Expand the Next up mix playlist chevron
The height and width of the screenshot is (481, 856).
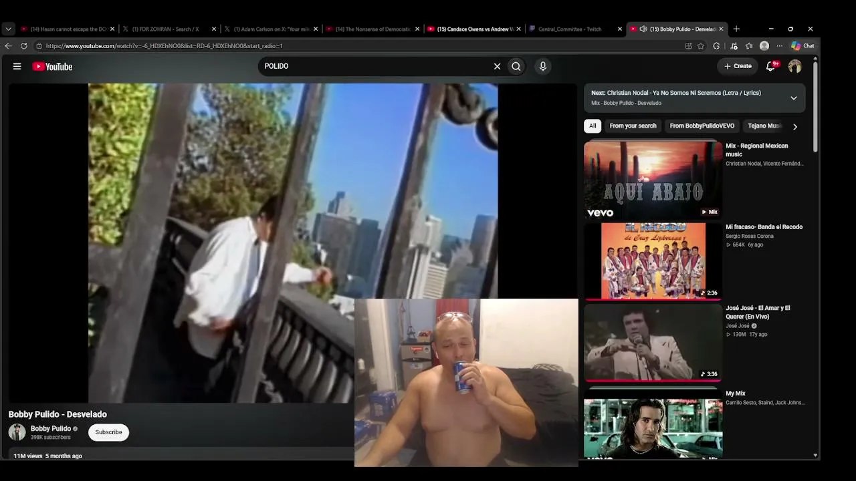[794, 98]
